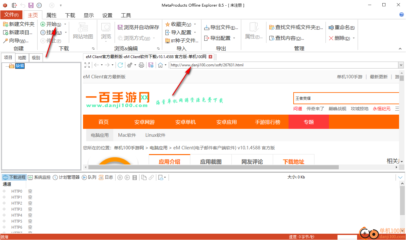This screenshot has width=406, height=240.
Task: Click the 王者荣耀 web search box
Action: [346, 98]
